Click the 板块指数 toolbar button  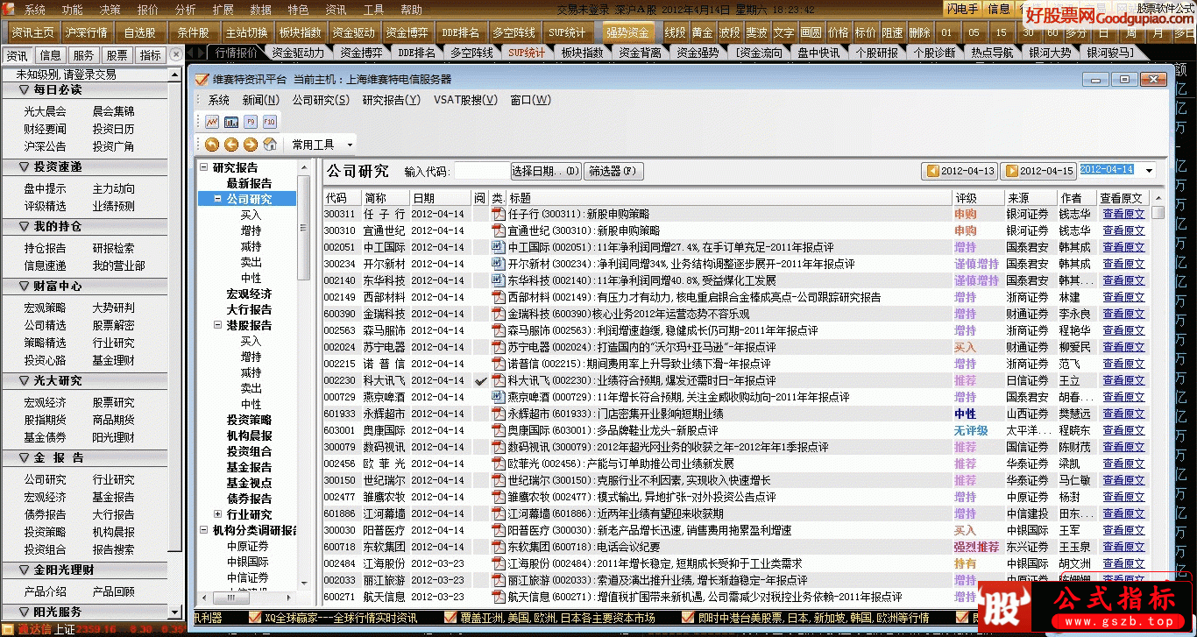click(301, 32)
